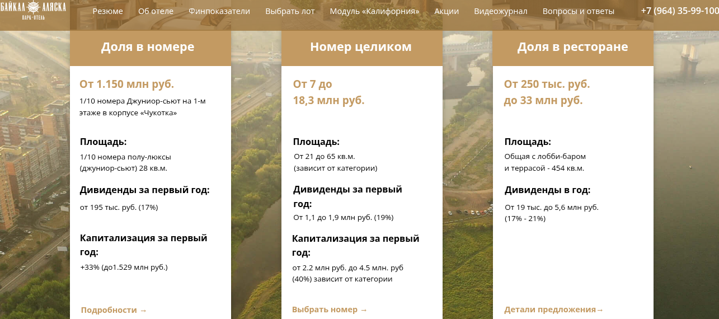Screen dimensions: 719x319
Task: Click price text От 250 тыс. руб.
Action: (x=547, y=84)
